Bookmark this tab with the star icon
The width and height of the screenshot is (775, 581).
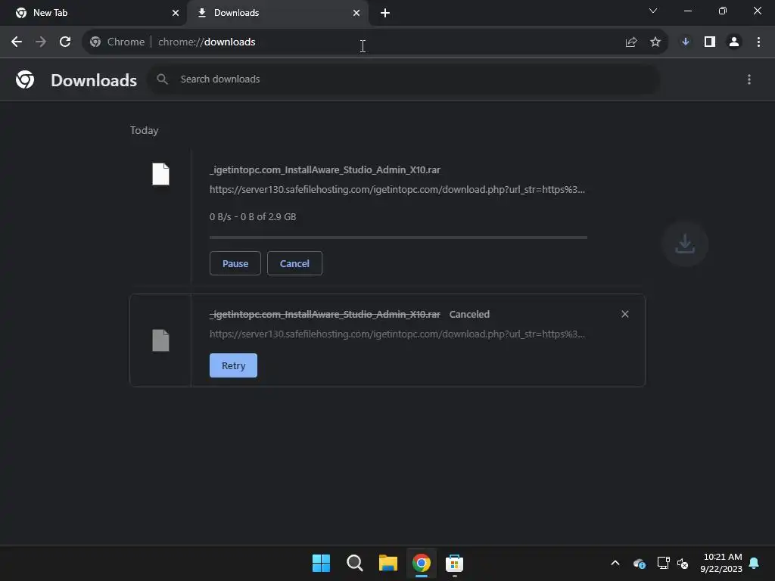[x=655, y=42]
